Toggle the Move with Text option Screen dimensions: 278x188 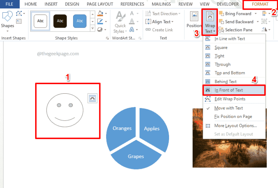[x=228, y=108]
